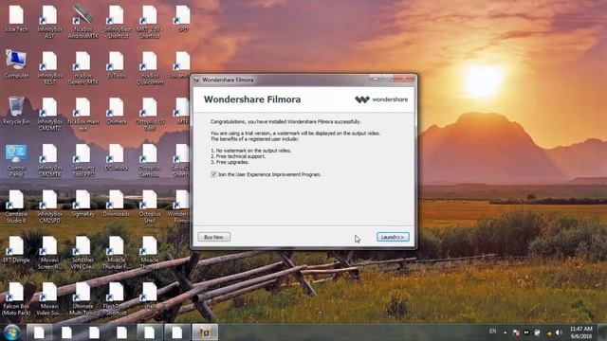Viewport: 607px width, 341px height.
Task: Select the NckBox AndroidMTK desktop shortcut
Action: click(x=83, y=22)
